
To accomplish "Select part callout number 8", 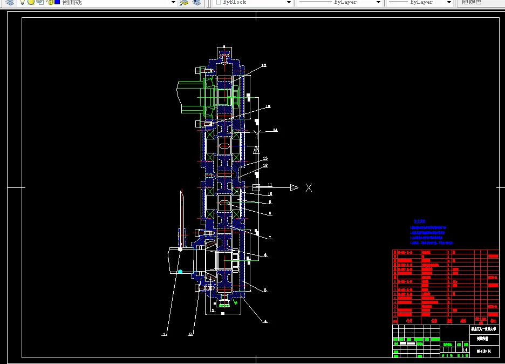I will (270, 213).
